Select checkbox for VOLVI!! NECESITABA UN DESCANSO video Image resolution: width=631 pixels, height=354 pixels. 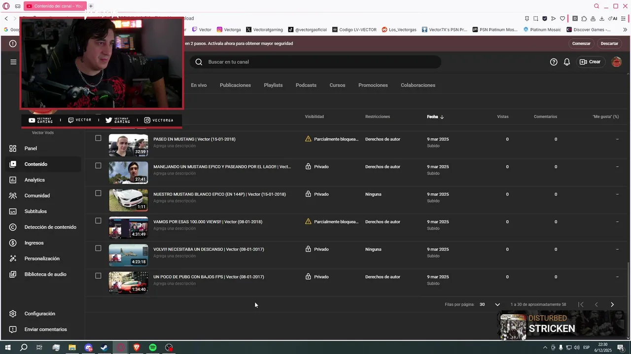pos(98,248)
